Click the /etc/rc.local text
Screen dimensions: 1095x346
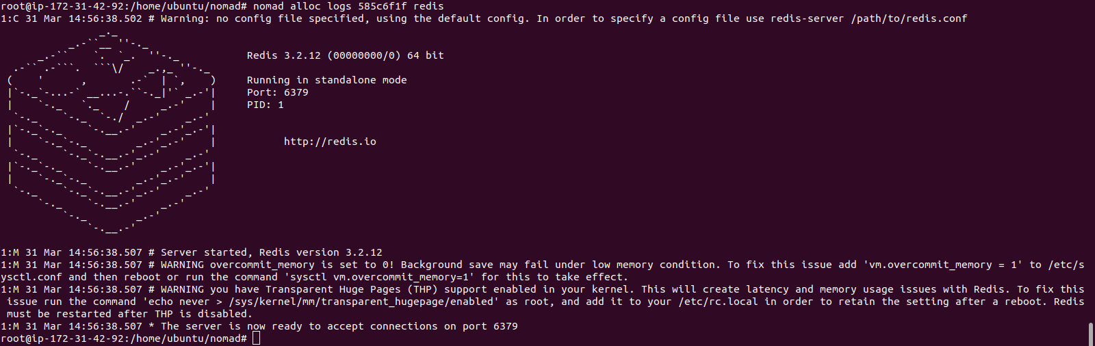click(718, 302)
